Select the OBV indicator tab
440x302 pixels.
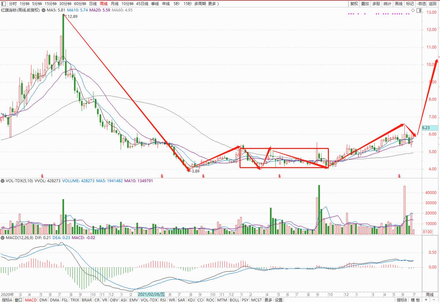point(114,300)
